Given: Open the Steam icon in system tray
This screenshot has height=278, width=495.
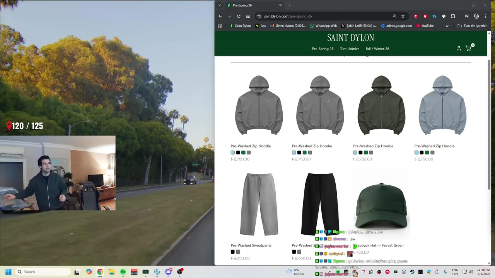Looking at the screenshot, I should tap(412, 272).
